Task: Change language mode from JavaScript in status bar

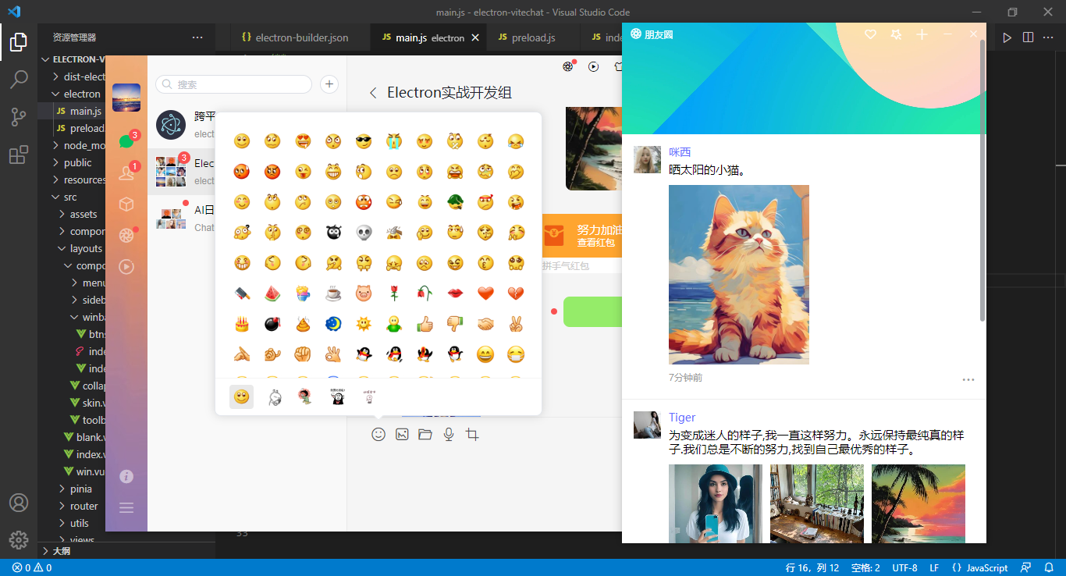Action: pos(988,567)
